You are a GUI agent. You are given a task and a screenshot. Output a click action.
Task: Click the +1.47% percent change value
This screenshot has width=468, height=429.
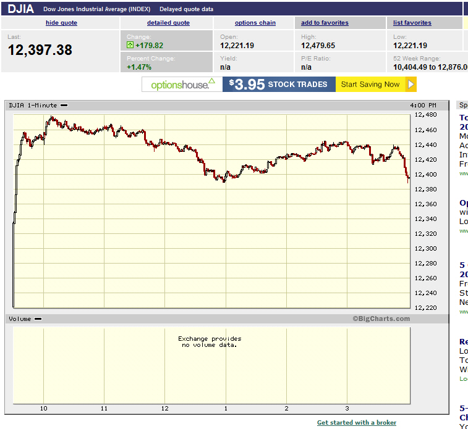pyautogui.click(x=139, y=67)
